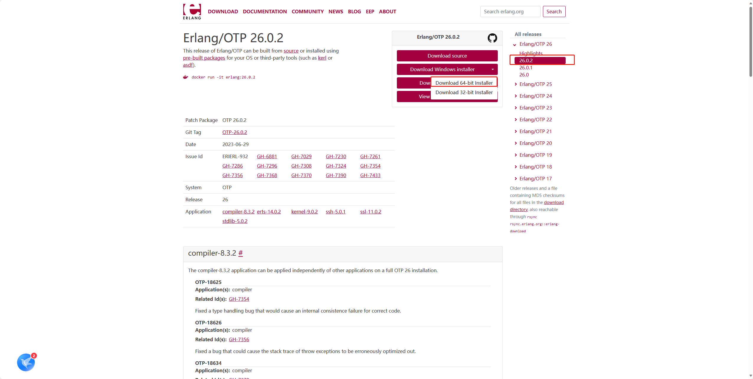
Task: Open the GitHub octocat icon link
Action: click(x=492, y=38)
